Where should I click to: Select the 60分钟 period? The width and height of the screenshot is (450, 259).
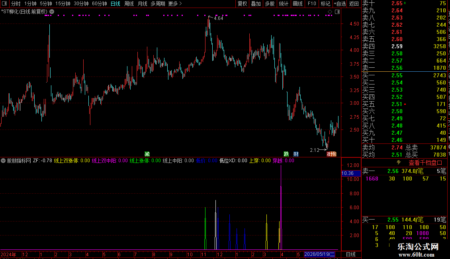click(100, 4)
